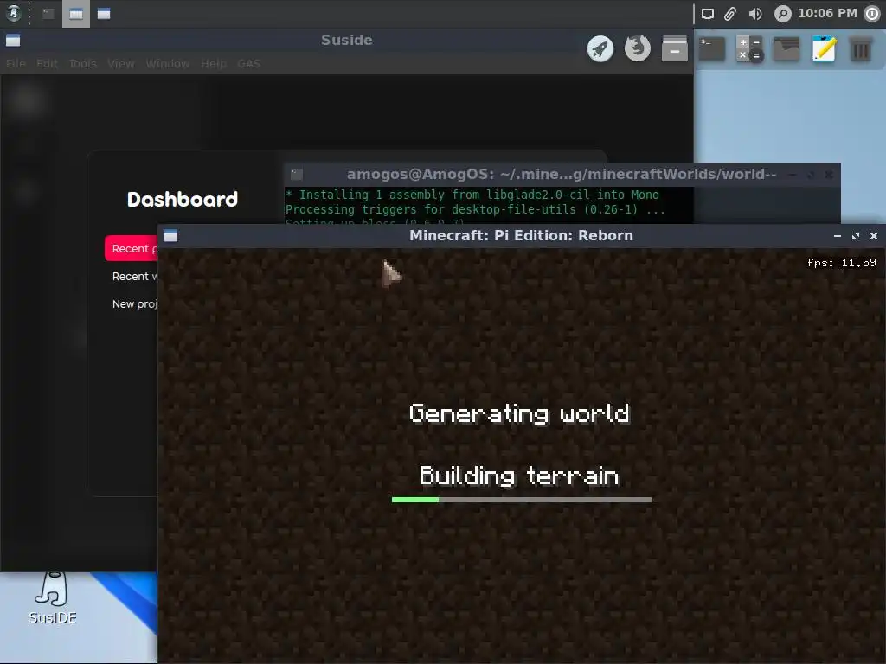Viewport: 886px width, 664px height.
Task: Click the fps counter in Minecraft
Action: click(x=841, y=263)
